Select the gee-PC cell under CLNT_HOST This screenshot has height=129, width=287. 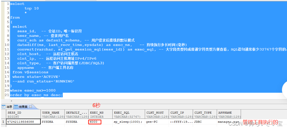pos(157,122)
